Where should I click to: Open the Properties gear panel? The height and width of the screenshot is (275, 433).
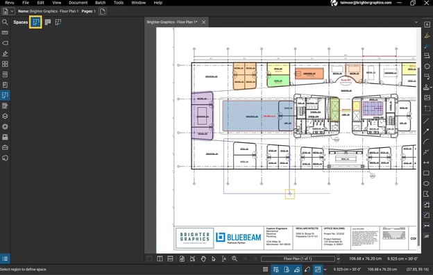[x=5, y=126]
